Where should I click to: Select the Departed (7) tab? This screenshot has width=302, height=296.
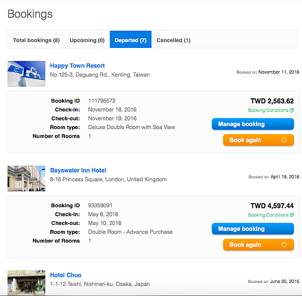(x=130, y=39)
